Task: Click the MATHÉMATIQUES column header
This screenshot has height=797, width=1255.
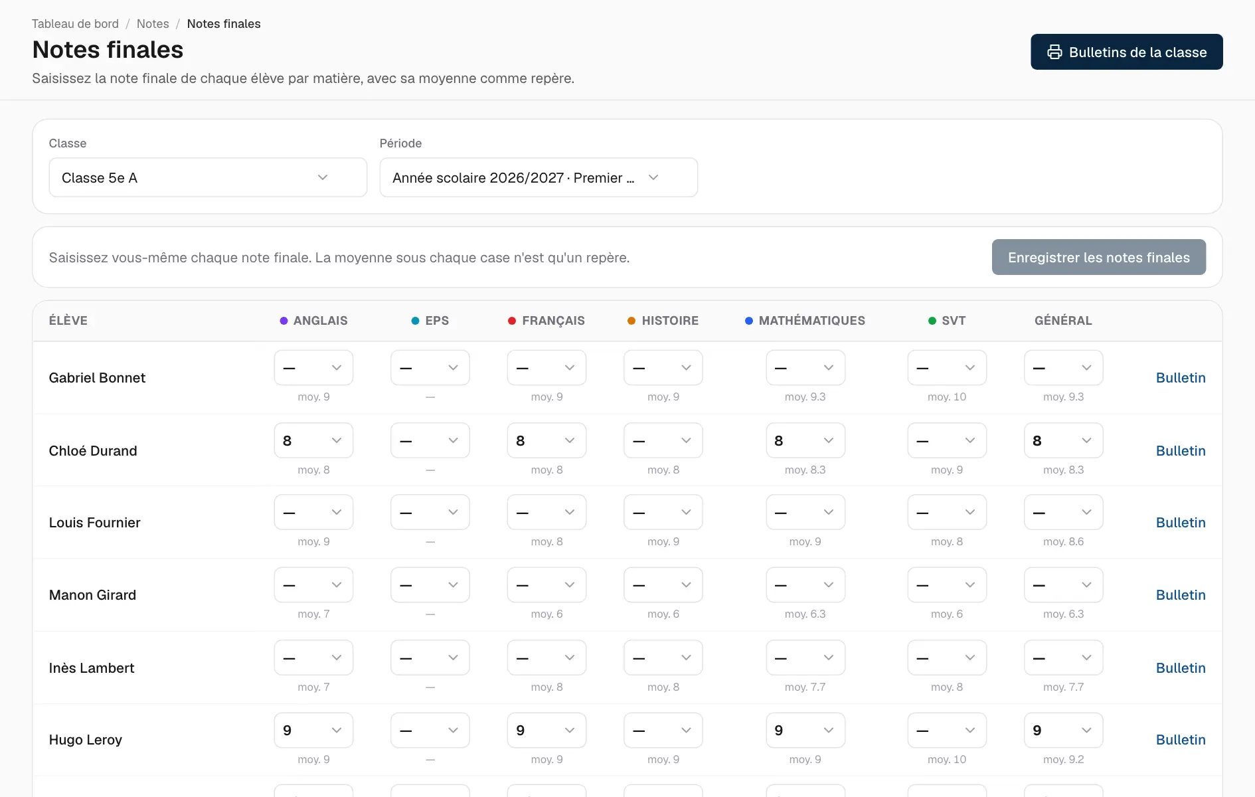Action: (805, 320)
